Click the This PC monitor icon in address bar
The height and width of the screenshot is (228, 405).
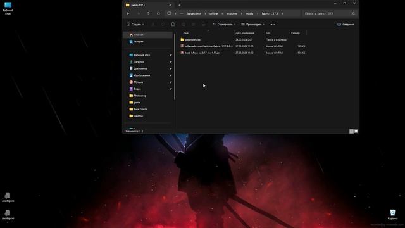[x=169, y=13]
